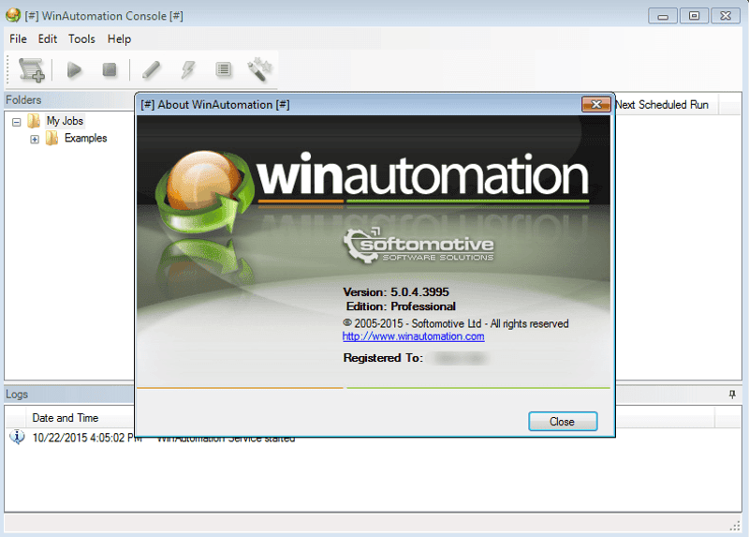Click Edition: Professional text
749x537 pixels.
click(x=401, y=306)
